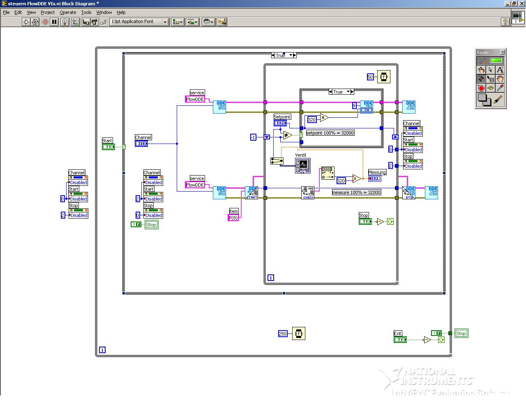The width and height of the screenshot is (526, 420).
Task: Click the DDE Poke node
Action: point(367,107)
